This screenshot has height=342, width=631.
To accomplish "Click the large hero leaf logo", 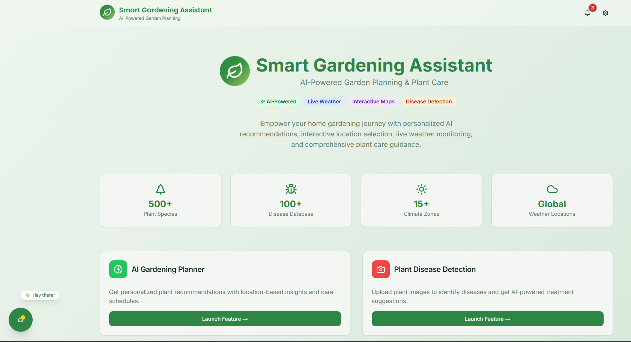I will click(x=235, y=71).
